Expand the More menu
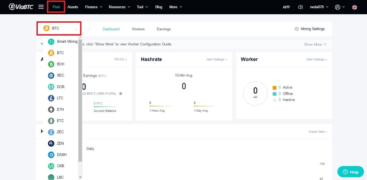 tap(176, 7)
